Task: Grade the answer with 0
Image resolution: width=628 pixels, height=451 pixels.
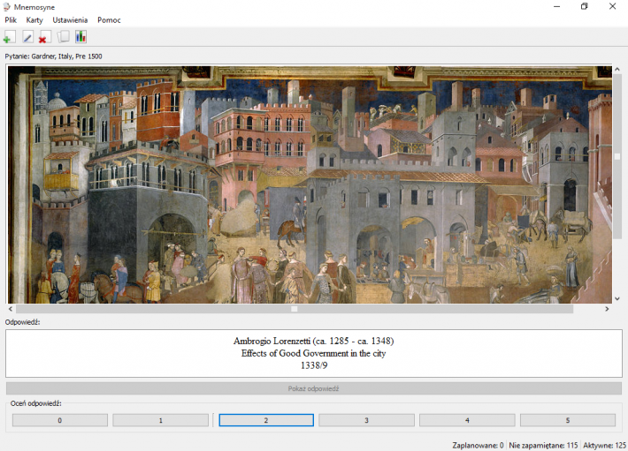Action: click(60, 420)
